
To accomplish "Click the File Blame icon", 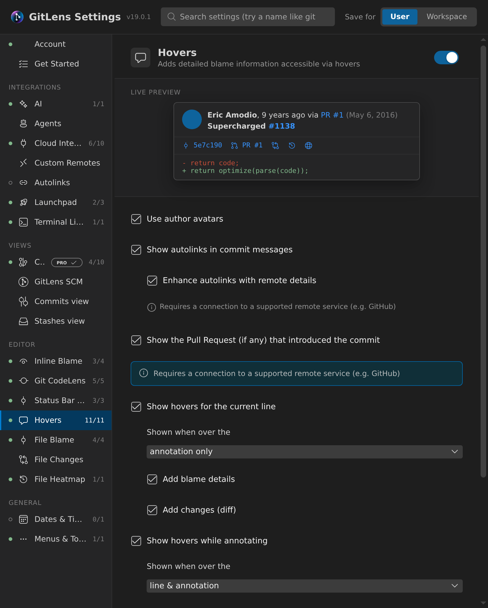I will 23,440.
